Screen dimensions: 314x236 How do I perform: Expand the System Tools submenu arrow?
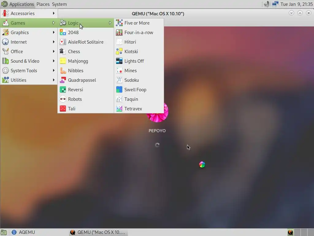tap(54, 70)
